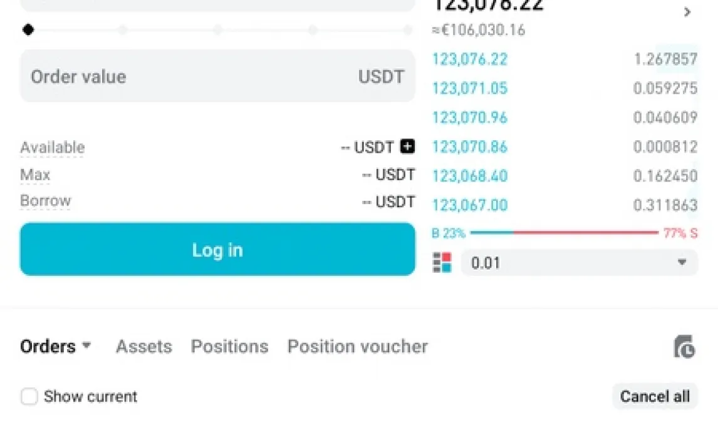The width and height of the screenshot is (718, 448).
Task: Click the order book layout icon
Action: point(442,262)
